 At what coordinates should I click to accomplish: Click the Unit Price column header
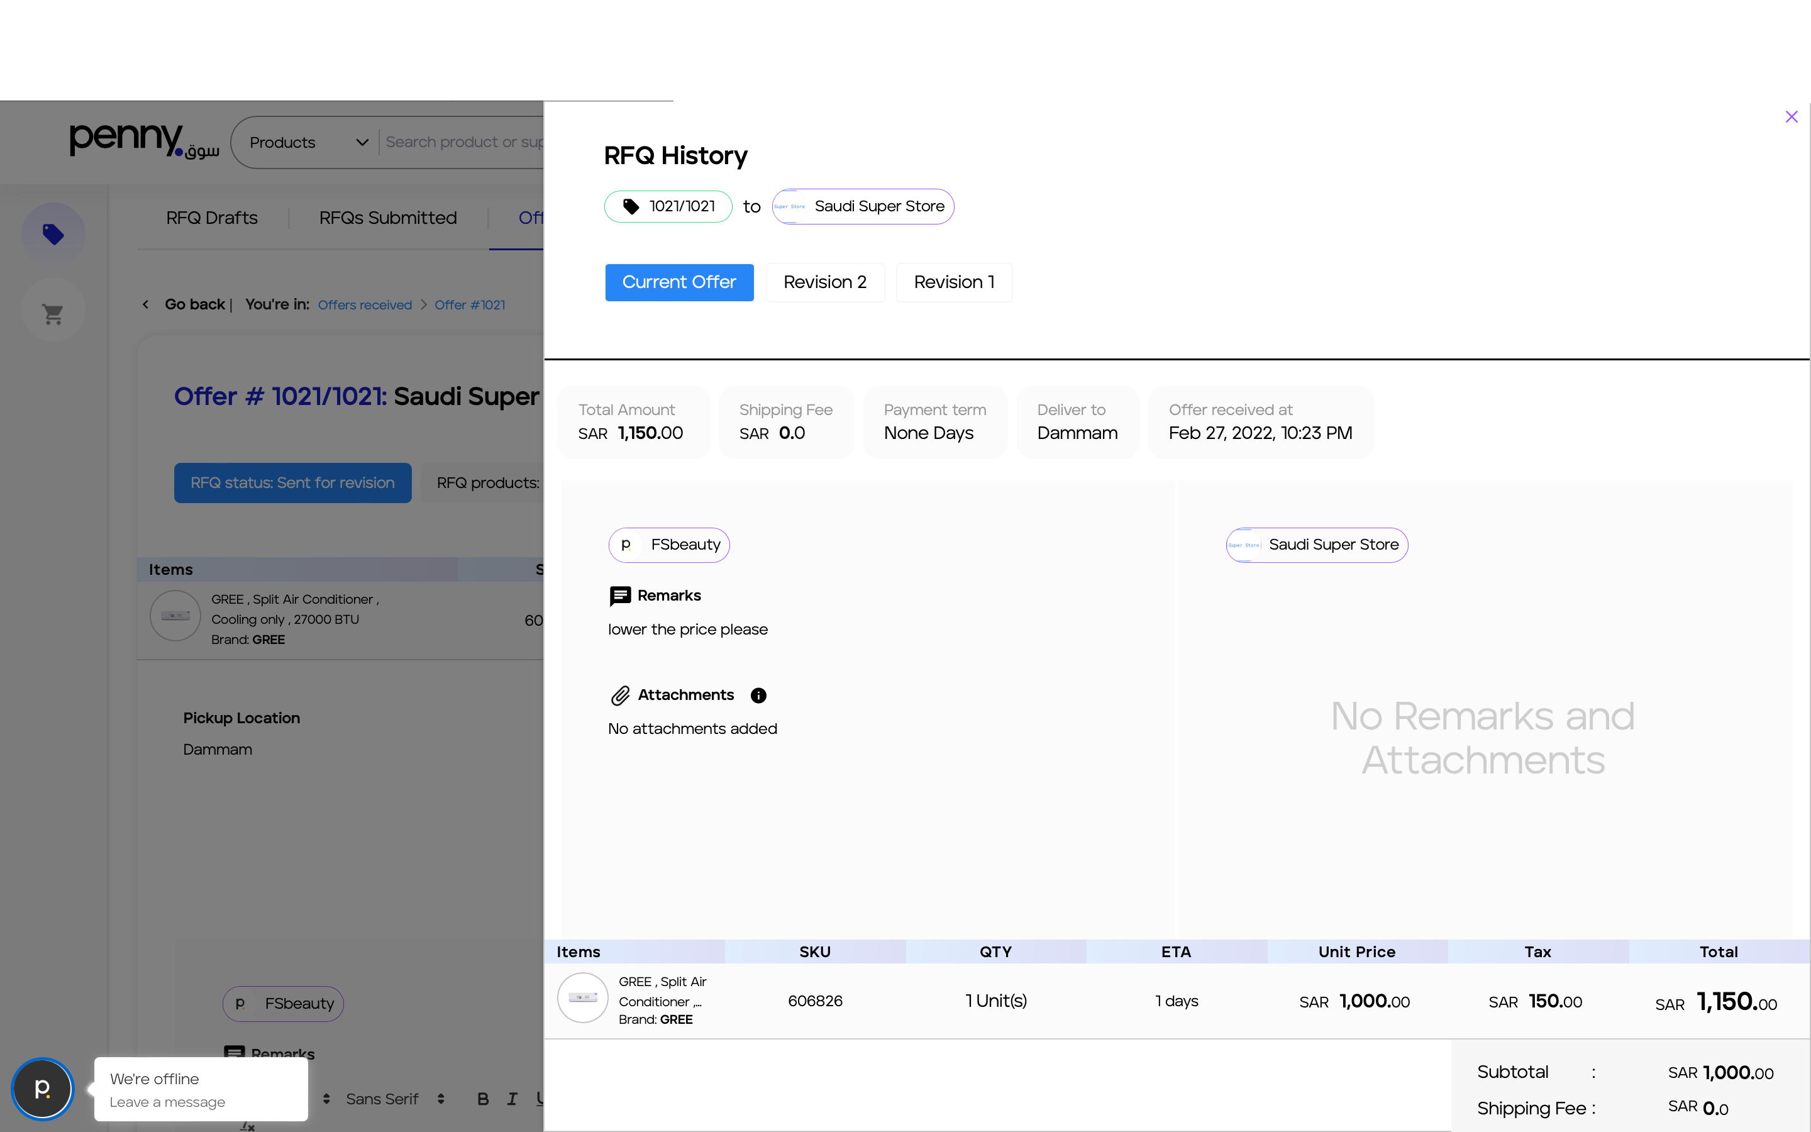(x=1357, y=952)
